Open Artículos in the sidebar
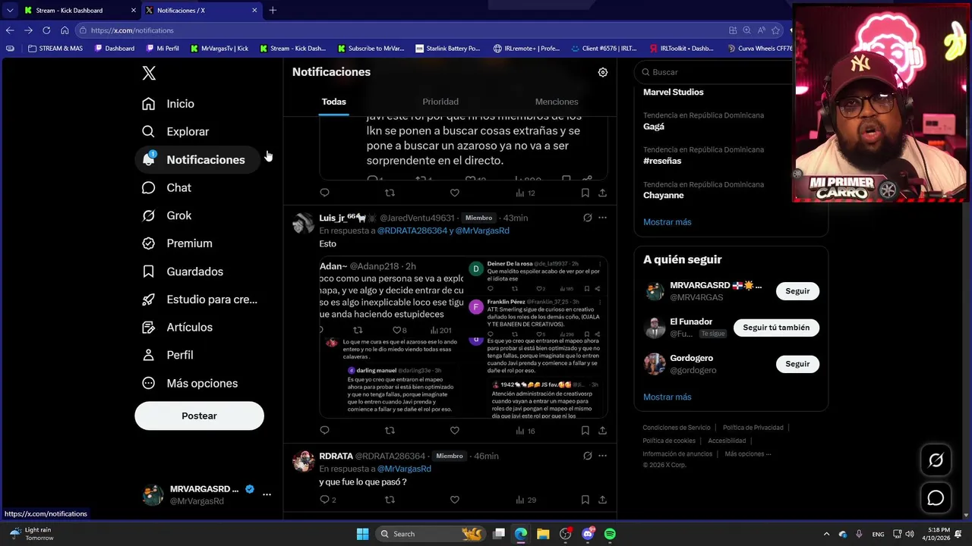972x546 pixels. click(178, 328)
